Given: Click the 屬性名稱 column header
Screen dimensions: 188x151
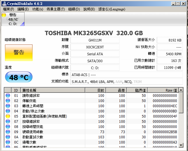Looking at the screenshot, I should 53,90.
